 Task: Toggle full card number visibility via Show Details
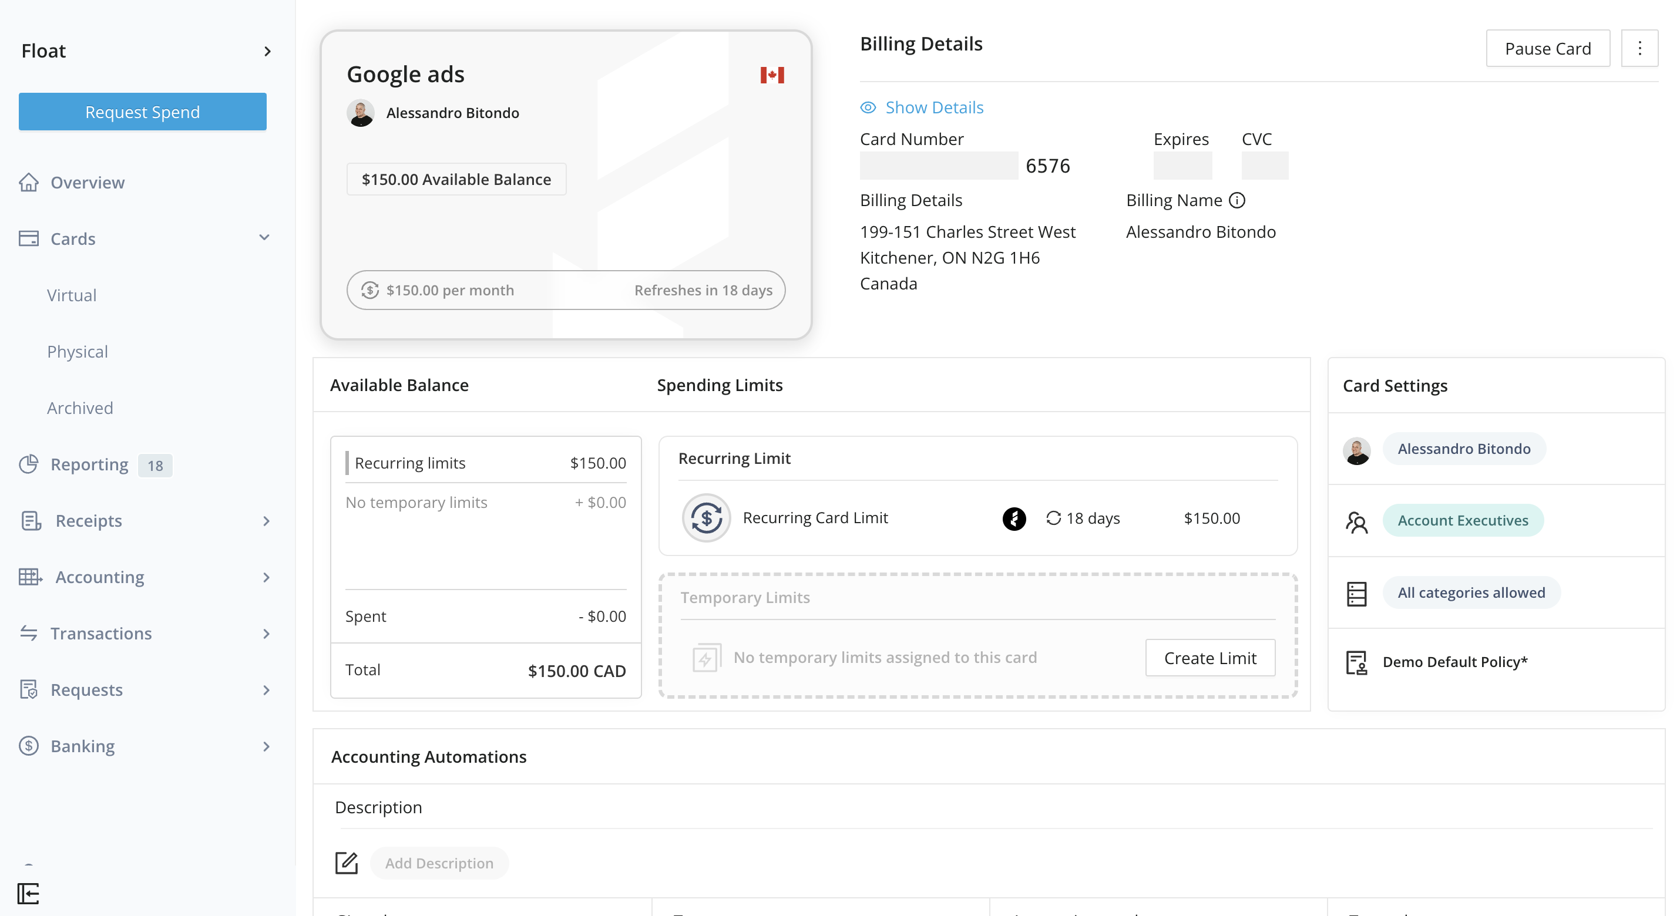pos(934,107)
